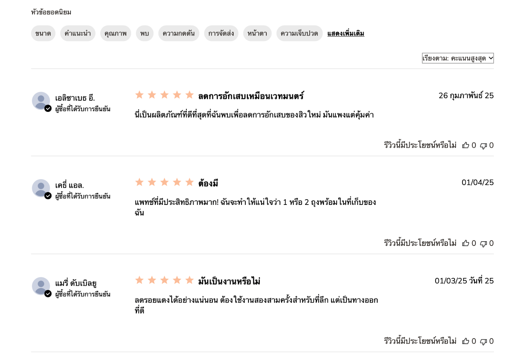
Task: Click เคธี่ แอล. profile avatar
Action: tap(41, 188)
